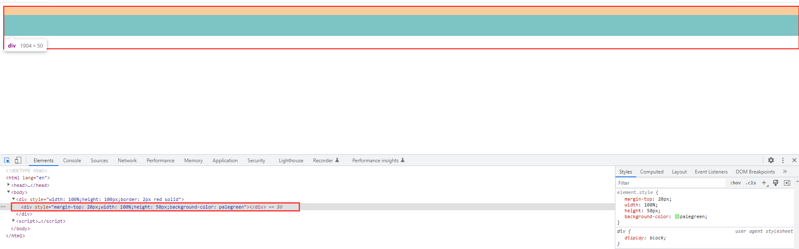Click the orange margin highlight strip on page

401,11
